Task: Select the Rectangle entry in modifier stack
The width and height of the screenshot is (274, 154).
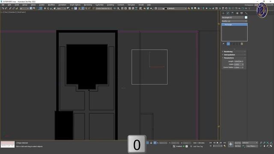Action: (x=234, y=25)
